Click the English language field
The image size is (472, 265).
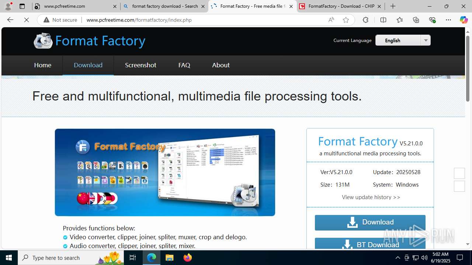[x=398, y=40]
